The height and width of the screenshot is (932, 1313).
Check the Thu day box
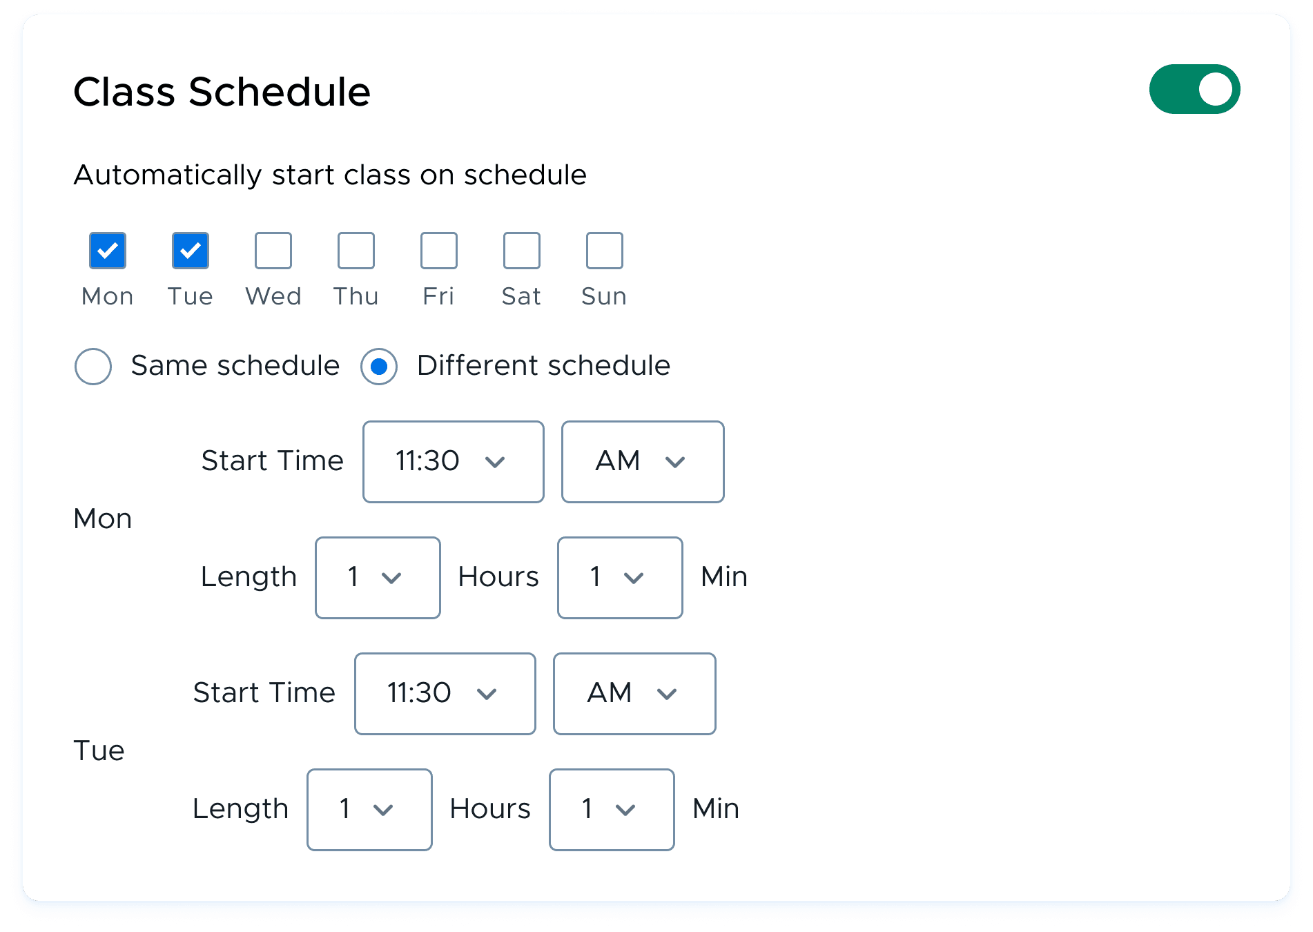tap(356, 251)
